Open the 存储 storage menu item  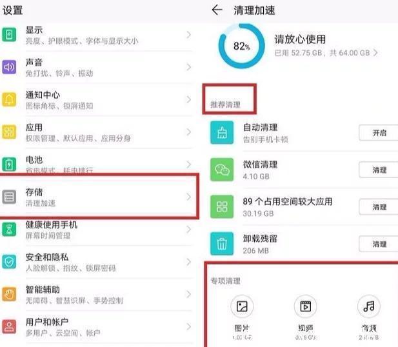pyautogui.click(x=98, y=197)
